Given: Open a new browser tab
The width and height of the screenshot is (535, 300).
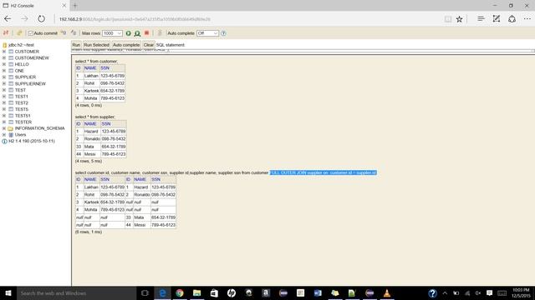Looking at the screenshot, I should point(74,6).
